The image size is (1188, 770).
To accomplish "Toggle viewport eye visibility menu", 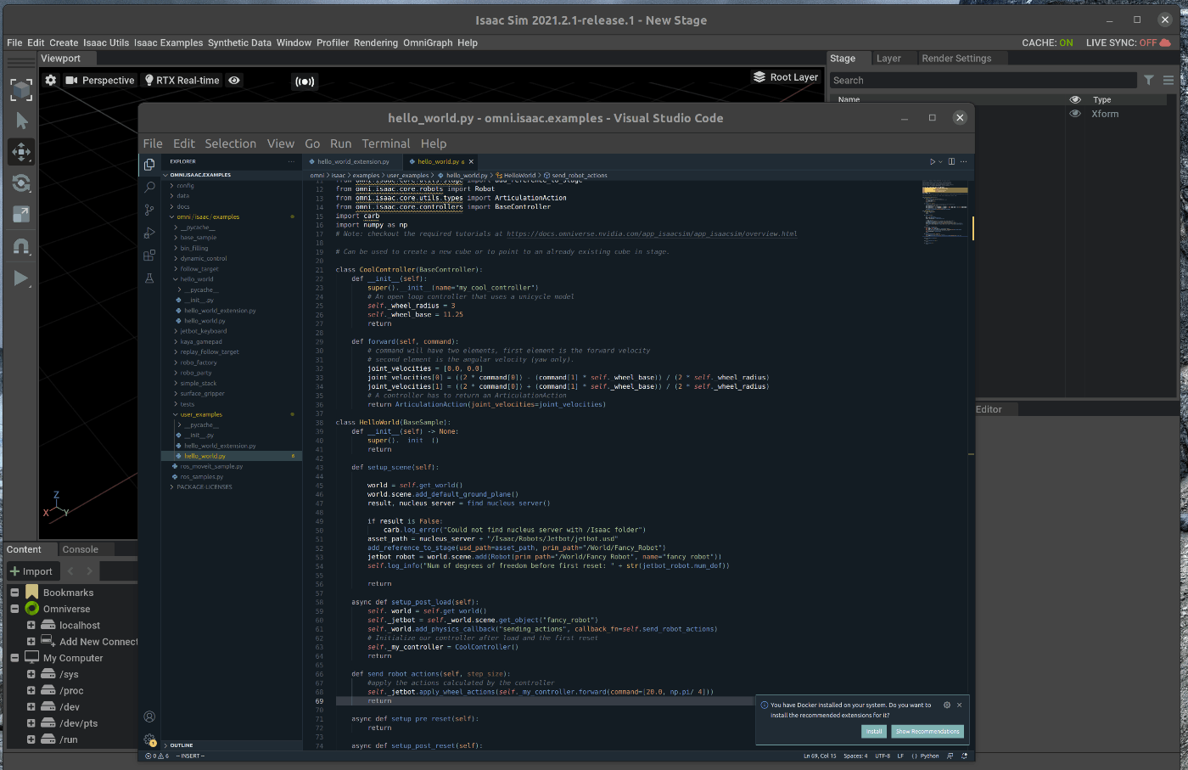I will (234, 80).
